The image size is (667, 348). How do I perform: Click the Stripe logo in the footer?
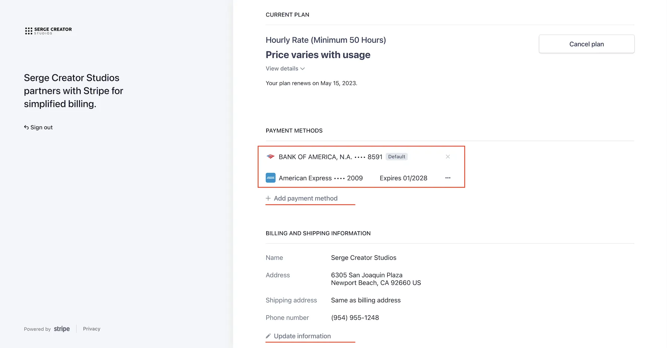(62, 329)
